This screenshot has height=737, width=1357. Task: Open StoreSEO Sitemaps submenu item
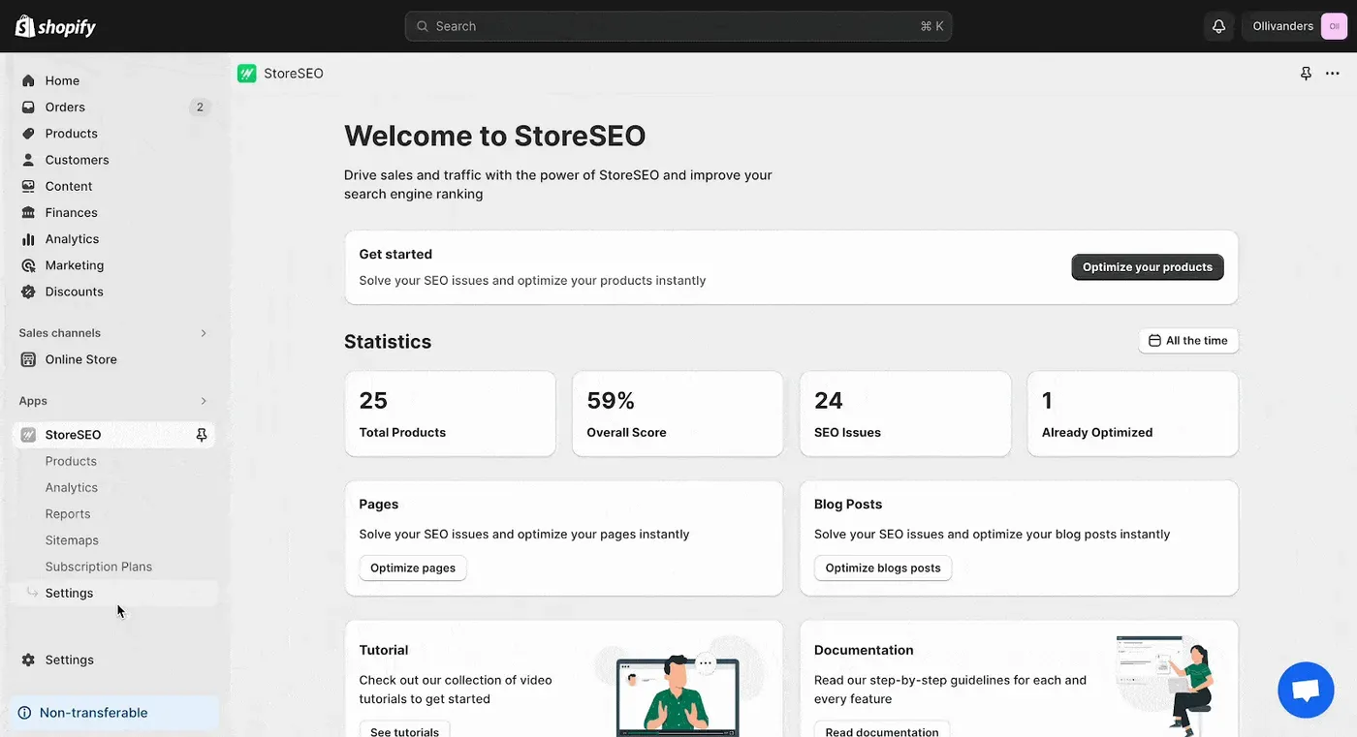coord(72,540)
